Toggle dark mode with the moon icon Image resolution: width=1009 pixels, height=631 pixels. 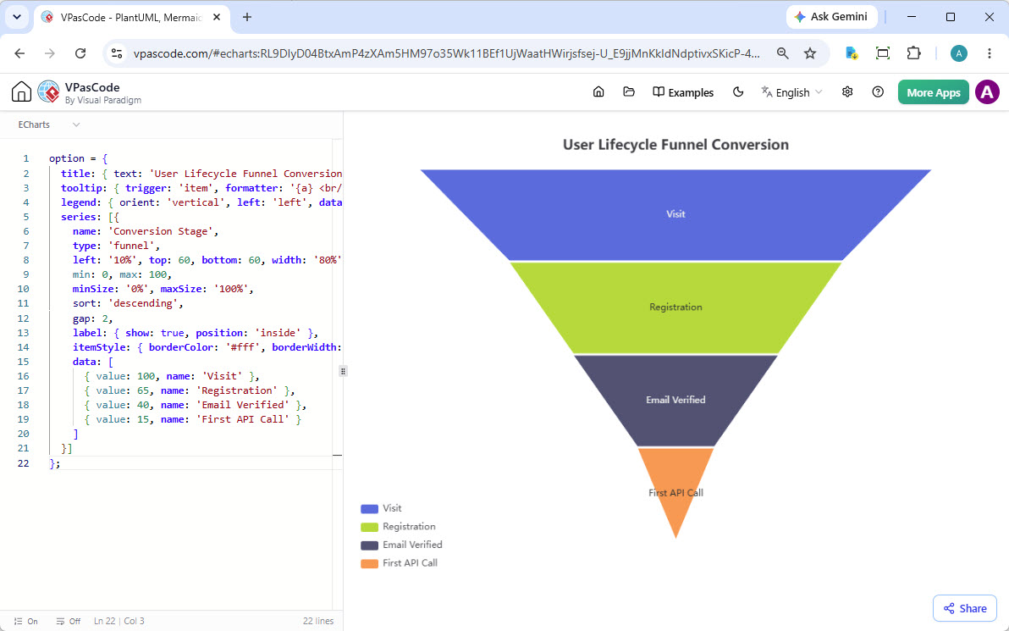pyautogui.click(x=738, y=92)
